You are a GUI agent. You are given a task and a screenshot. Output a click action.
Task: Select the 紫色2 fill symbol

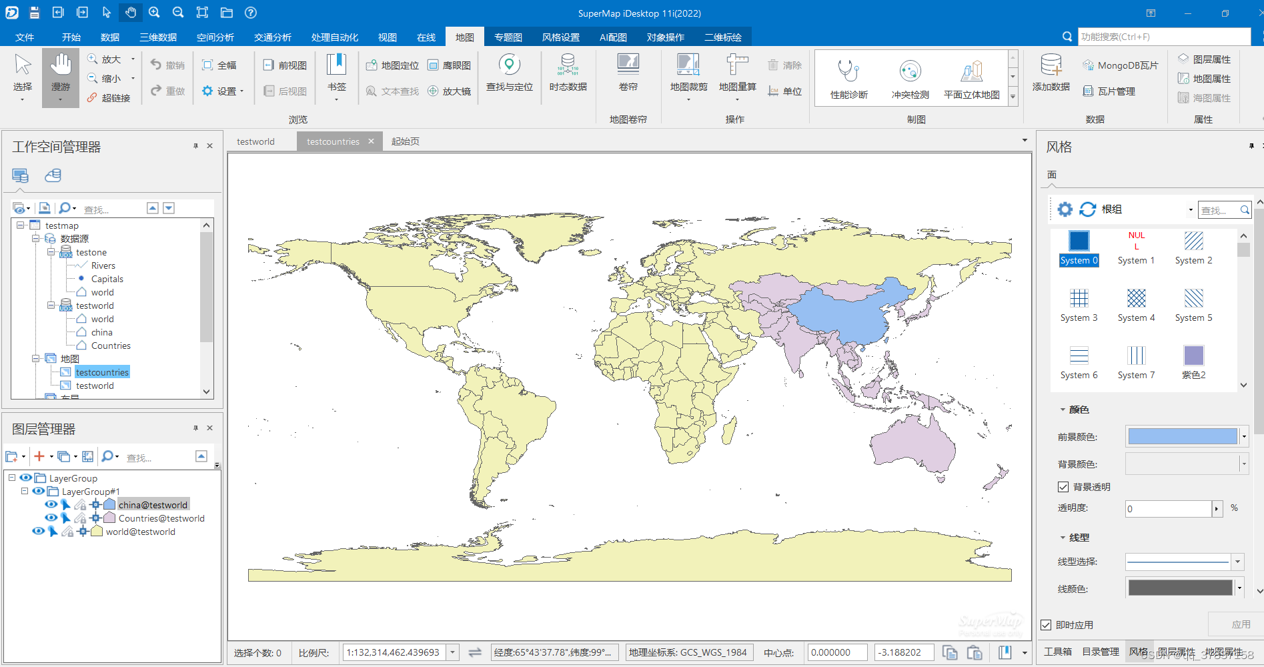coord(1194,363)
